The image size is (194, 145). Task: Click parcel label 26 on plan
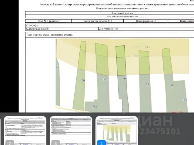(x=83, y=80)
